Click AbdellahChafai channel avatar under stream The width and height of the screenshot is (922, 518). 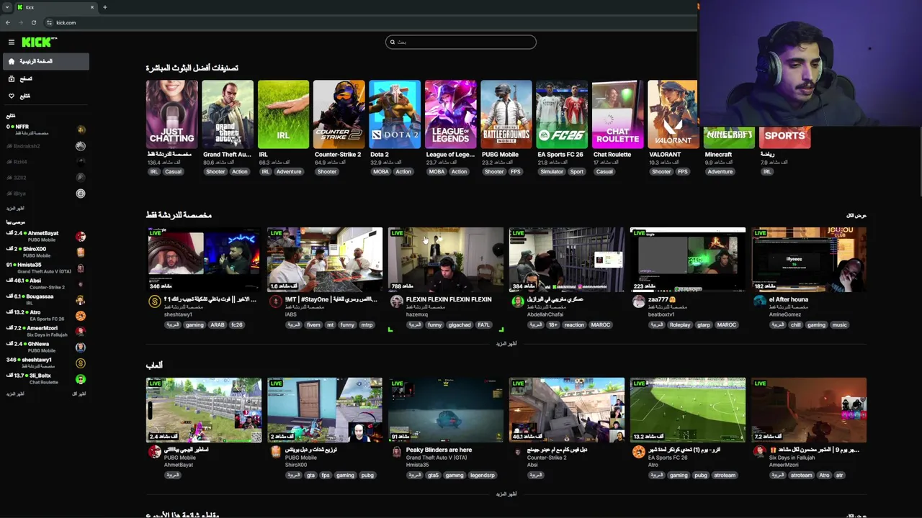[517, 301]
